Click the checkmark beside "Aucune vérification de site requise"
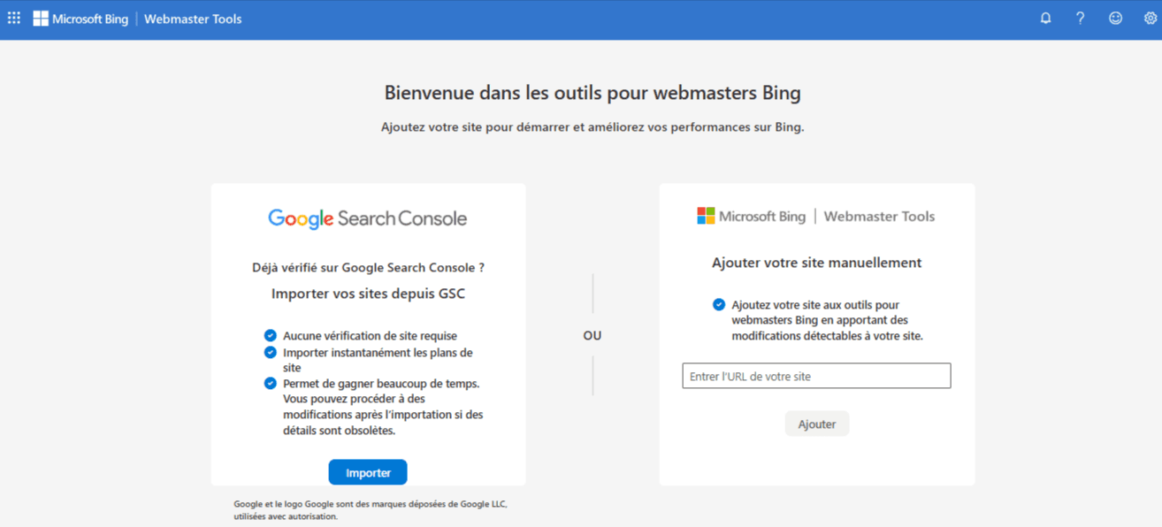 tap(271, 336)
